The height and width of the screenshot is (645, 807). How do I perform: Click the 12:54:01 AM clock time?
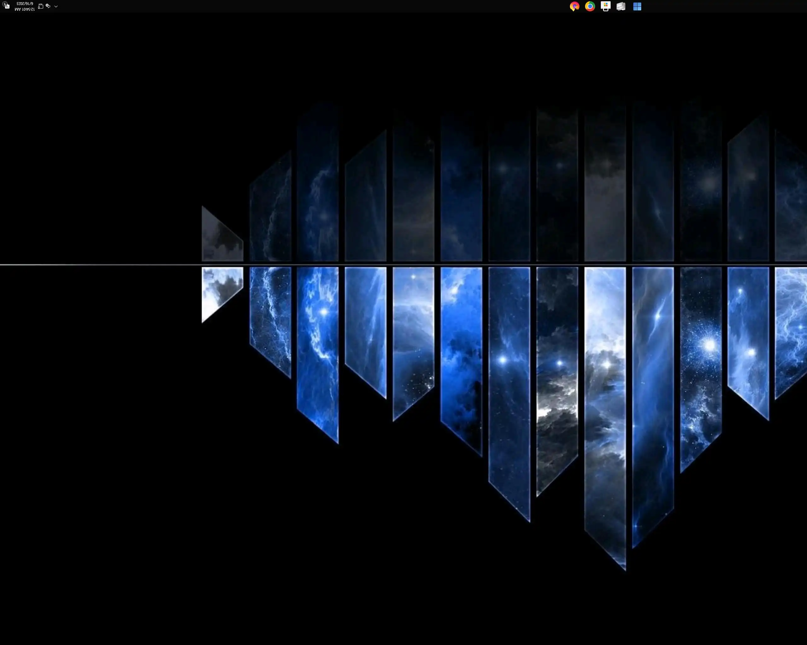click(x=25, y=9)
